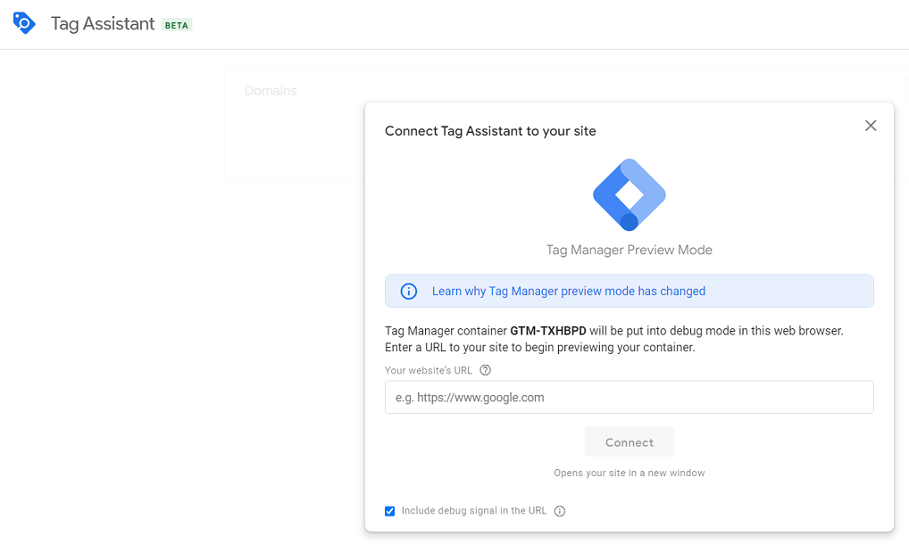Click the info icon in the blue banner

pyautogui.click(x=409, y=292)
